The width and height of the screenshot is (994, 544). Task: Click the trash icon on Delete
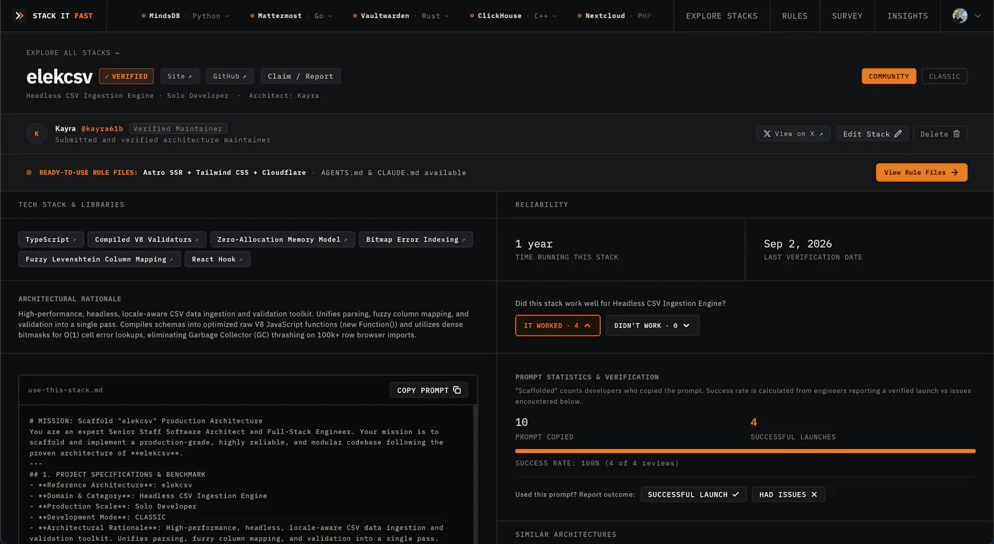(x=957, y=134)
